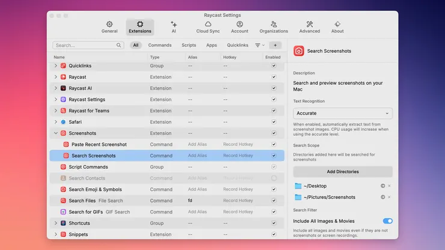Viewport: 445px width, 250px height.
Task: Click the Add Directories button
Action: tap(343, 172)
